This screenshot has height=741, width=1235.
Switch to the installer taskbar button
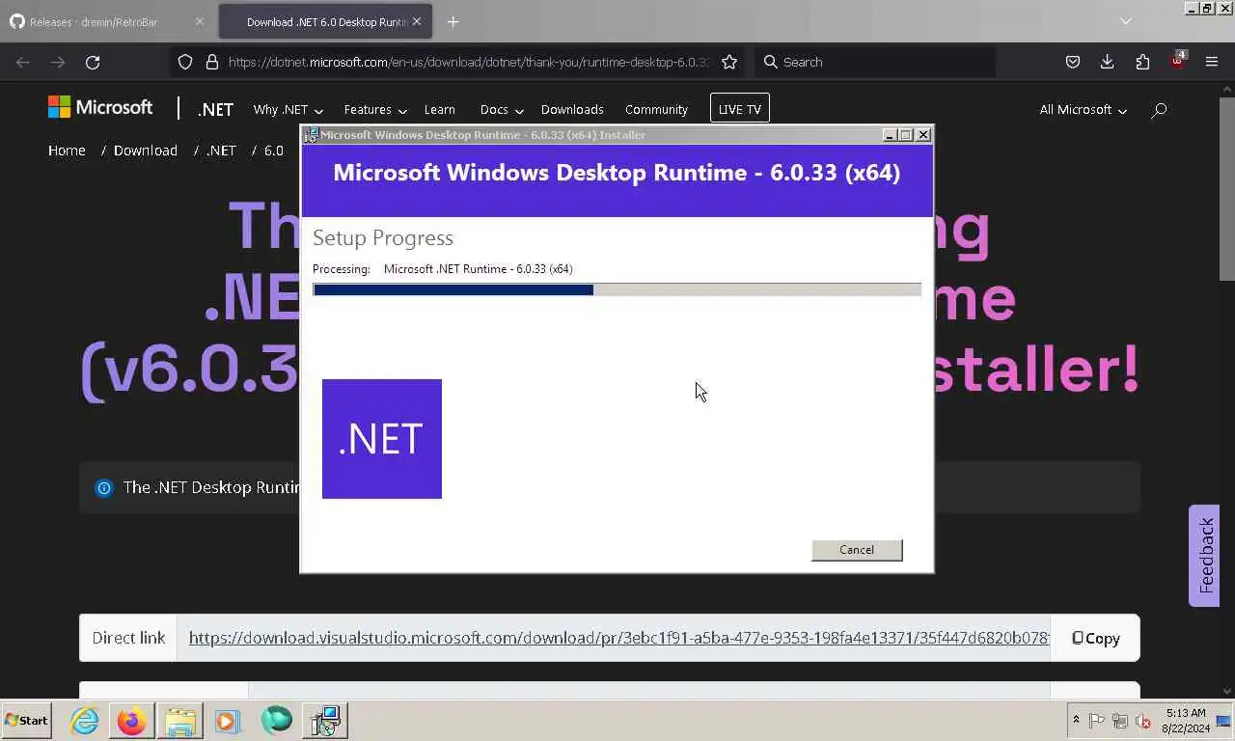326,721
